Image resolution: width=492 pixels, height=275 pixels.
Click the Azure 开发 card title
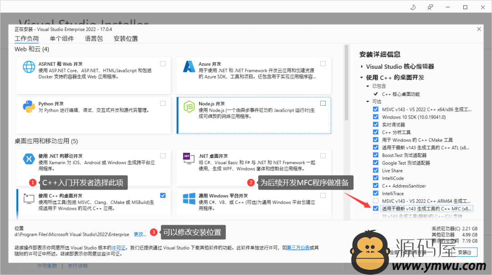pyautogui.click(x=210, y=64)
